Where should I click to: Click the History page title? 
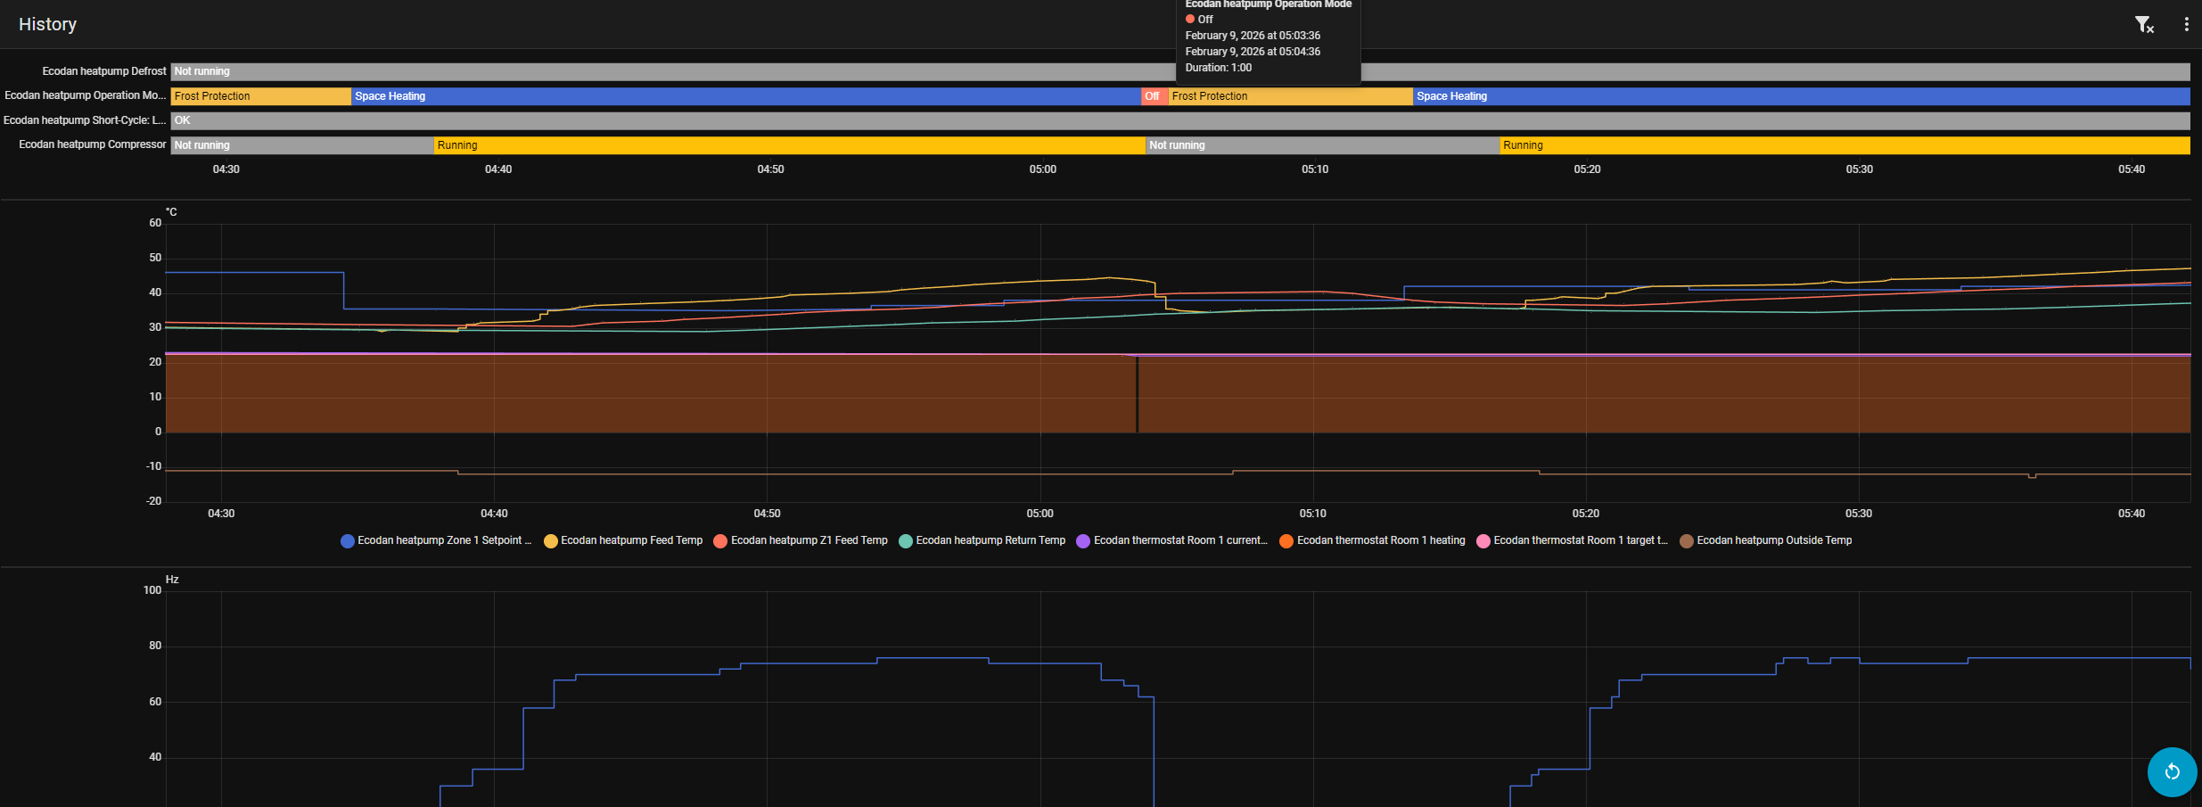click(48, 24)
